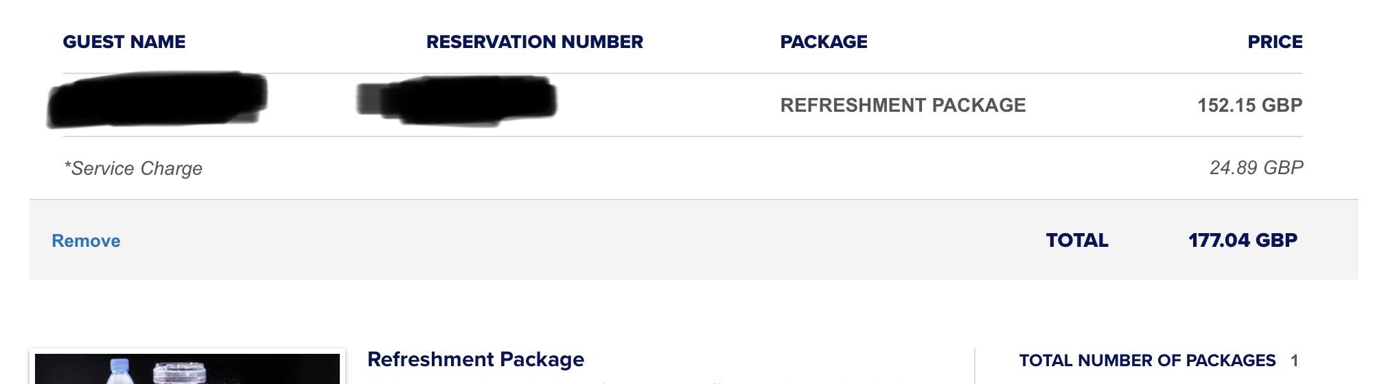Screen dimensions: 1397x384
Task: Select the RESERVATION NUMBER column header
Action: pos(535,42)
